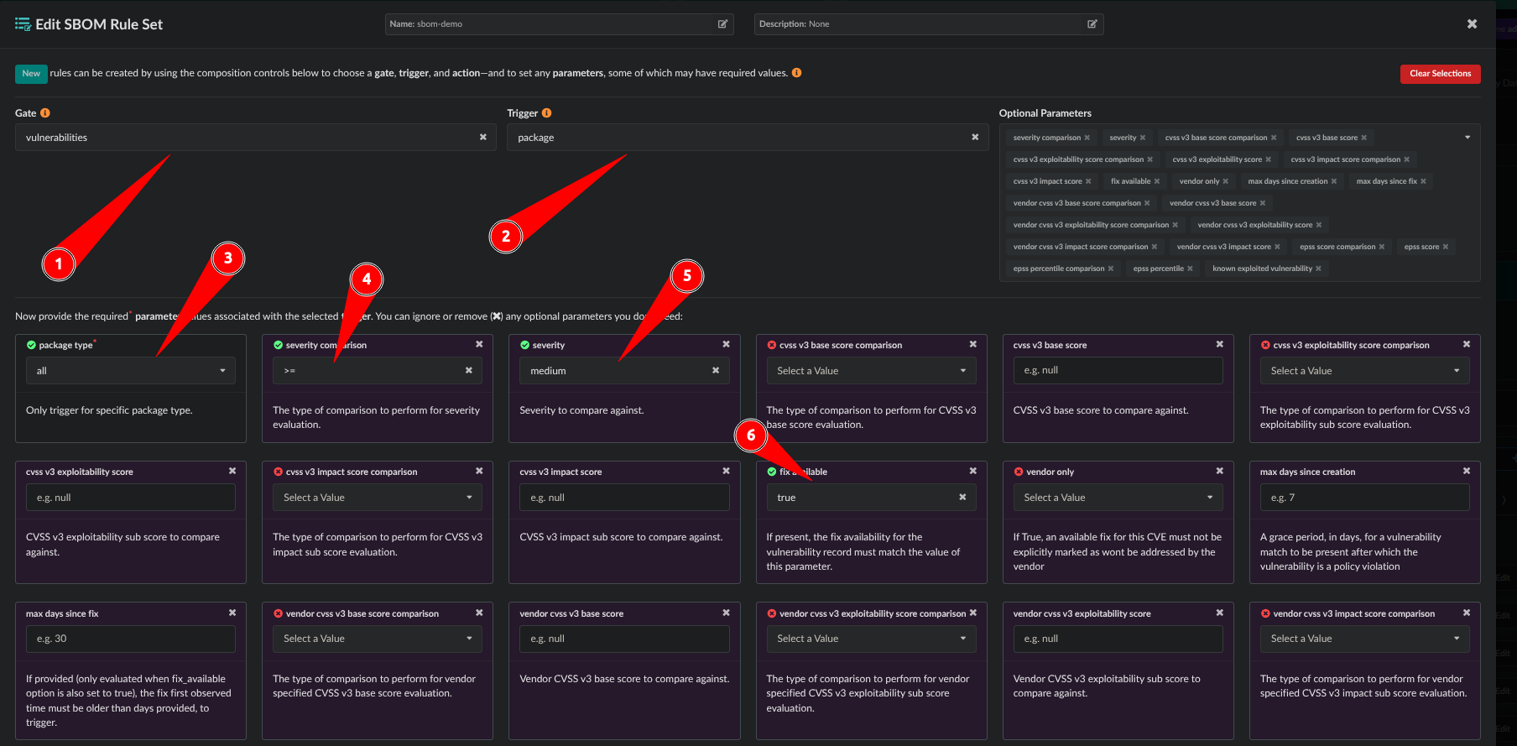The image size is (1517, 746).
Task: Clear the medium severity value
Action: coord(715,371)
